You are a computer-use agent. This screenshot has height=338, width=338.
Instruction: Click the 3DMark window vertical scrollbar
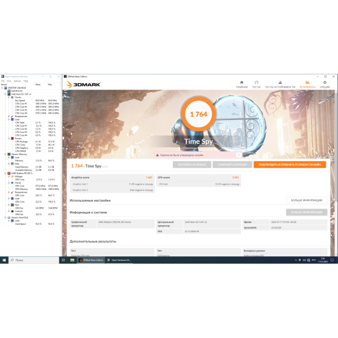pos(336,146)
